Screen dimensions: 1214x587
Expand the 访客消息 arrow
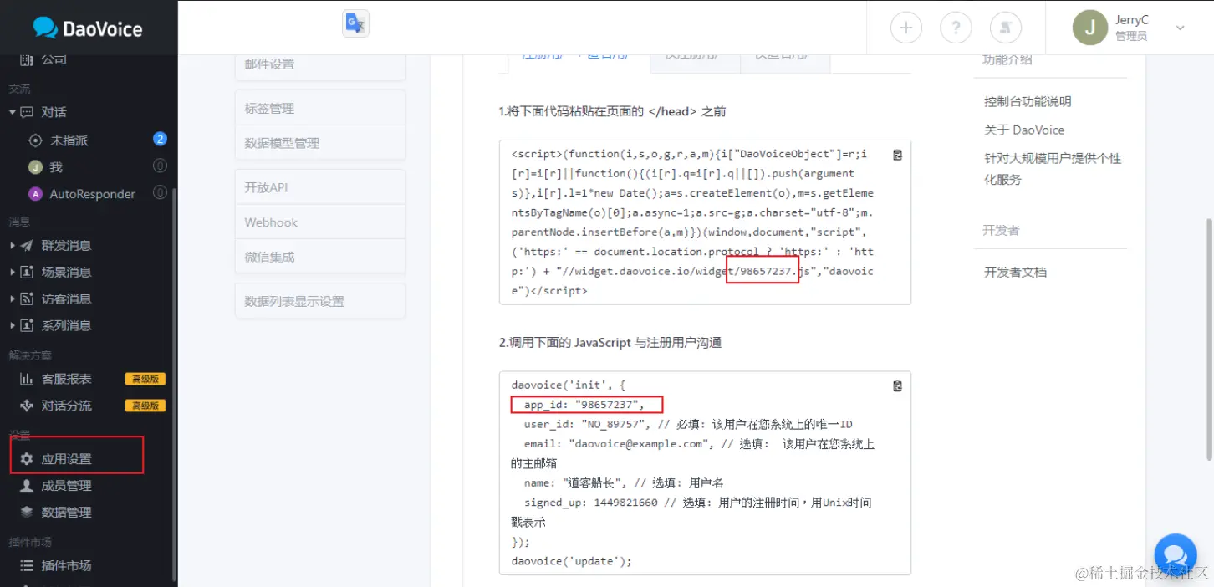(13, 299)
